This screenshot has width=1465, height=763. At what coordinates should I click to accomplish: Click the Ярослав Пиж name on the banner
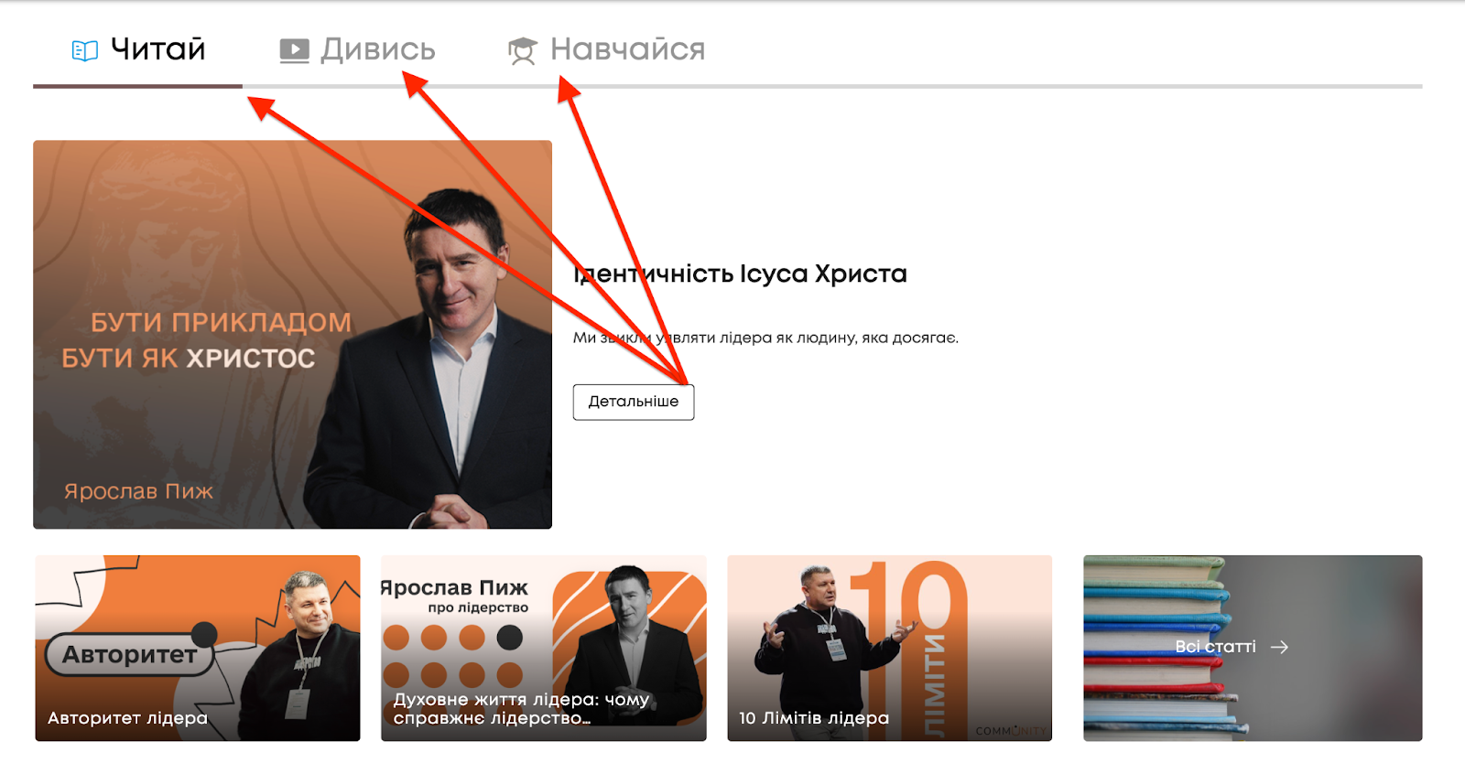pos(138,491)
